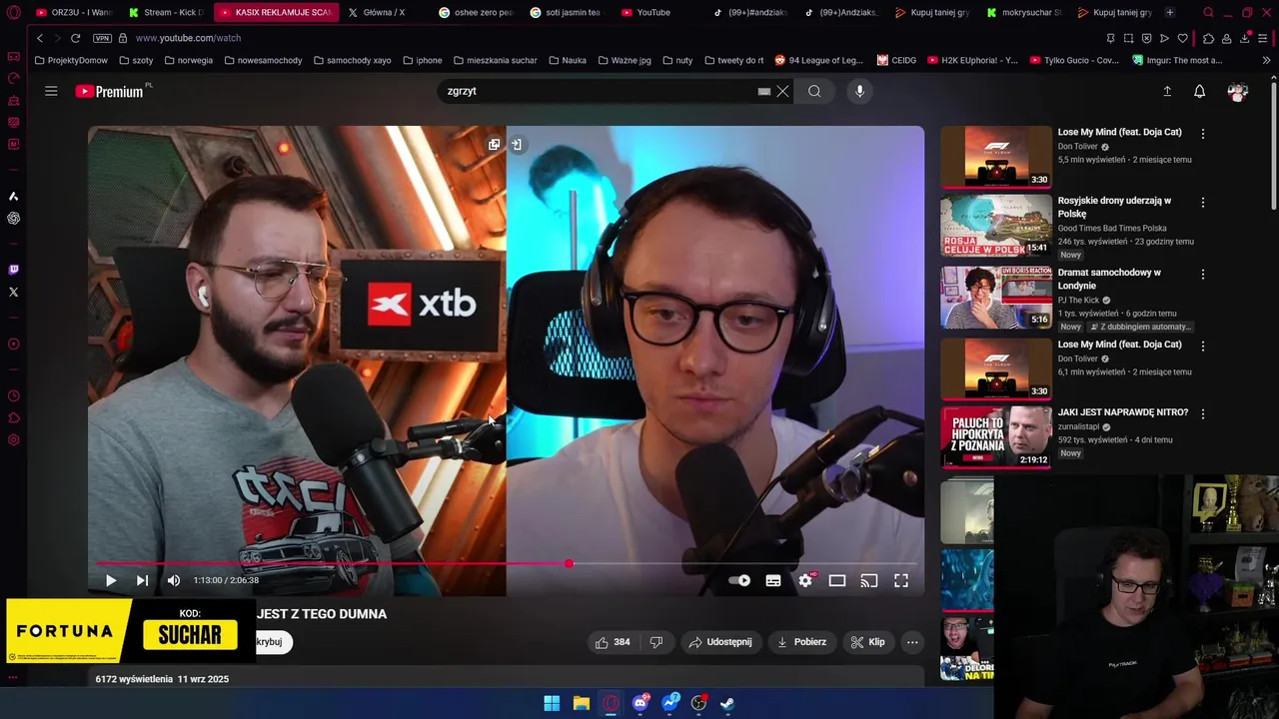Viewport: 1279px width, 719px height.
Task: Dislike the video
Action: (x=656, y=642)
